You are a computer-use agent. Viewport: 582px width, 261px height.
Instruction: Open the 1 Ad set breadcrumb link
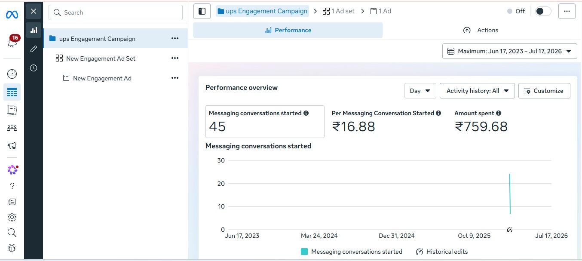click(339, 11)
